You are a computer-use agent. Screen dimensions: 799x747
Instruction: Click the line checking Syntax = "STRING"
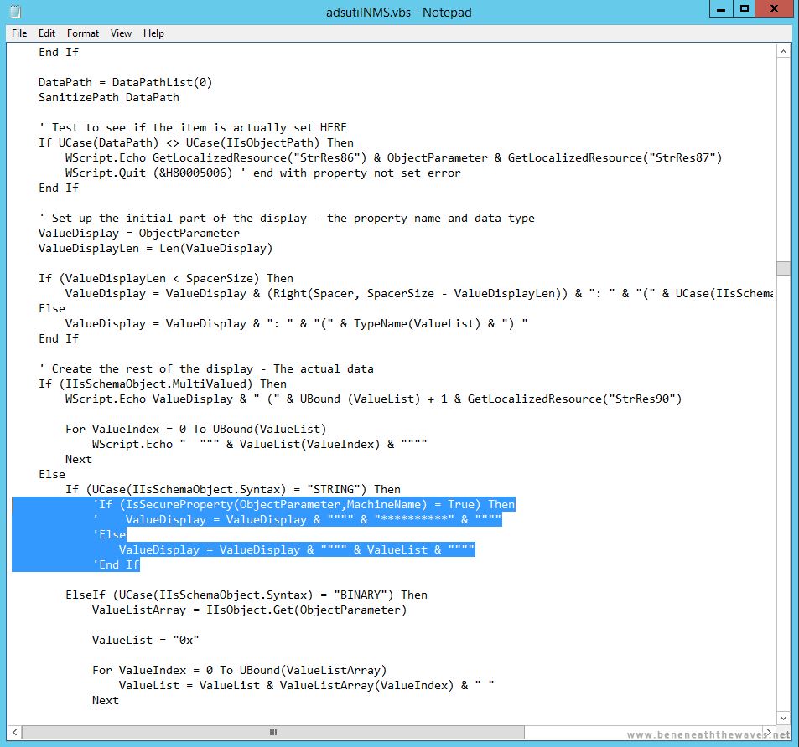pos(233,490)
